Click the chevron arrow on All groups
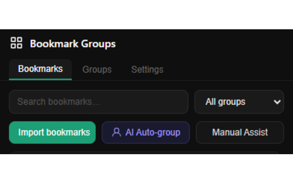Viewport: 293px width, 183px height. click(277, 102)
